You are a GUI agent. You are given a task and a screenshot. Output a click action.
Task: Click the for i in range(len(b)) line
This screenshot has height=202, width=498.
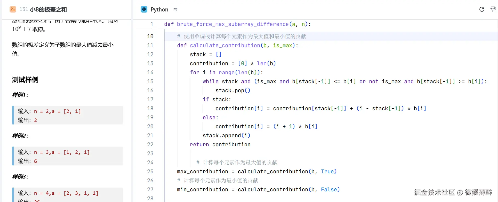tap(226, 72)
